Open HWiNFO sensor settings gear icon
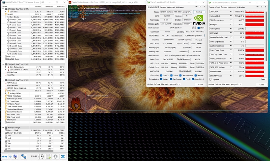This screenshot has width=270, height=161. 55,157
